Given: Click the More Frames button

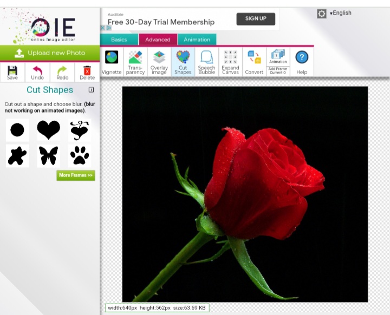Looking at the screenshot, I should tap(76, 175).
